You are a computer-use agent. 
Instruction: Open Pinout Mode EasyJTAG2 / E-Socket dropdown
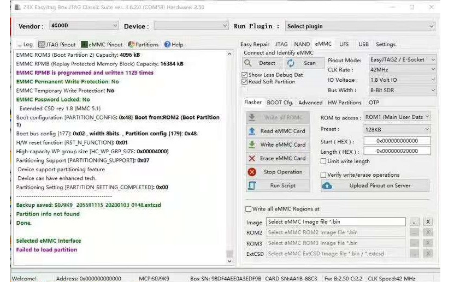(x=403, y=59)
